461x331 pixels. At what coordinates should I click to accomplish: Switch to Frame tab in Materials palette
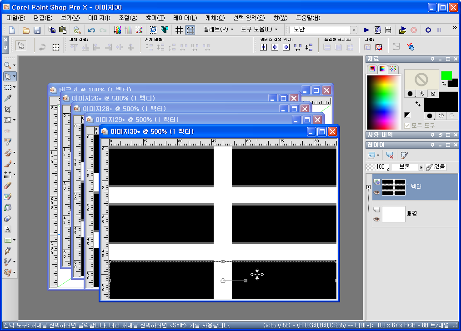[372, 69]
